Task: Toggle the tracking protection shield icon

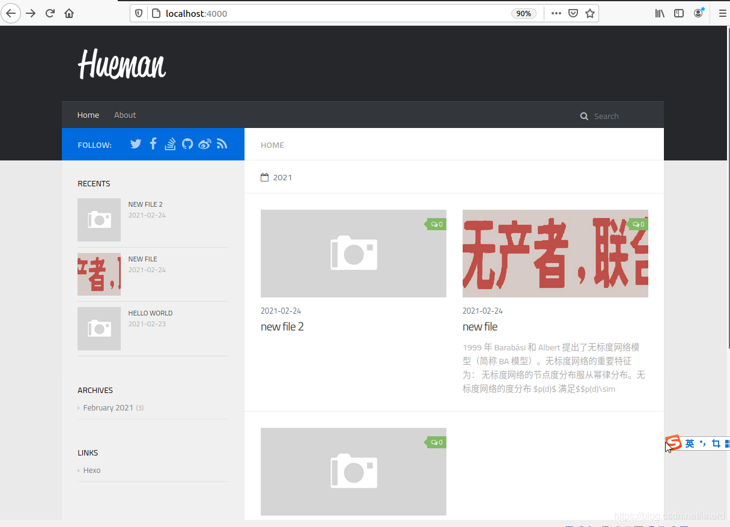Action: point(138,13)
